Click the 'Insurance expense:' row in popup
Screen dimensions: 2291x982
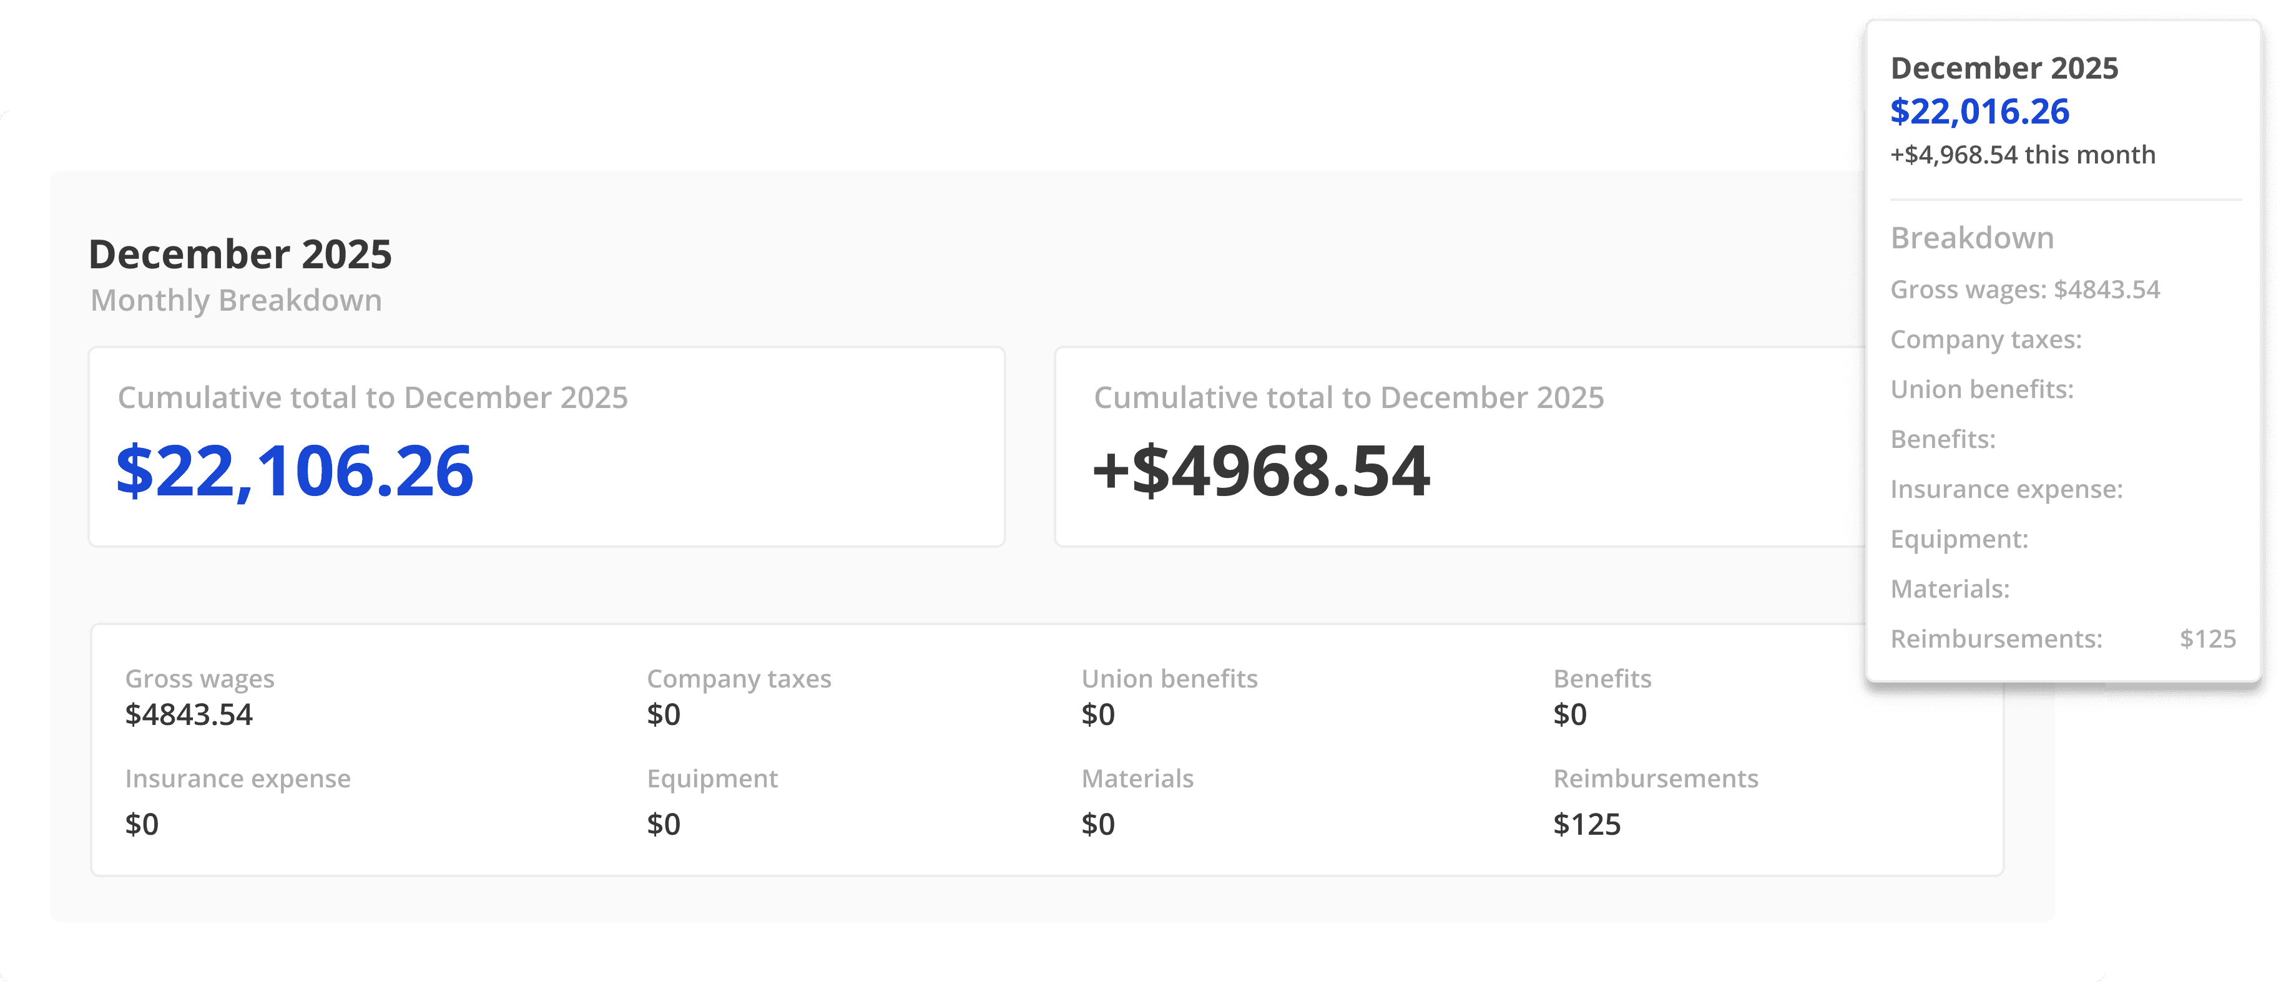[2006, 490]
